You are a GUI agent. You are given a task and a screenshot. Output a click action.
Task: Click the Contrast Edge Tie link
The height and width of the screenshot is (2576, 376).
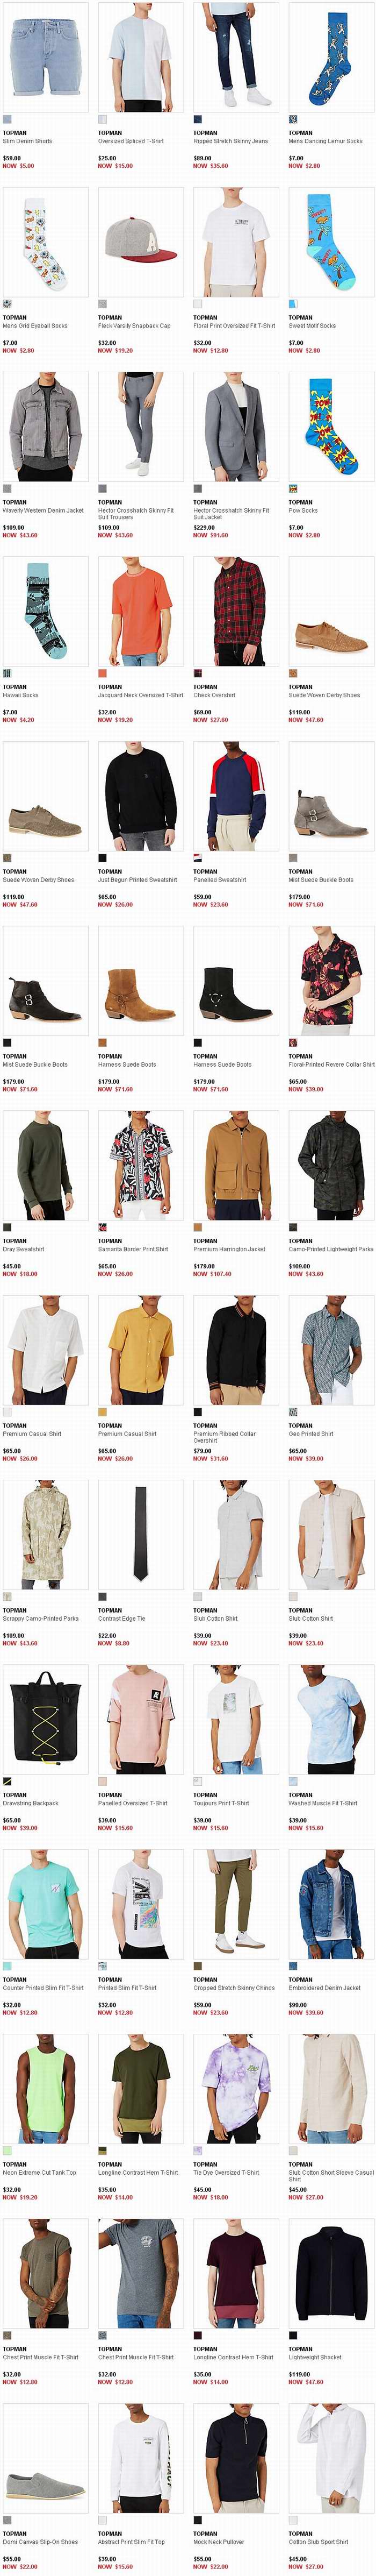click(122, 1619)
